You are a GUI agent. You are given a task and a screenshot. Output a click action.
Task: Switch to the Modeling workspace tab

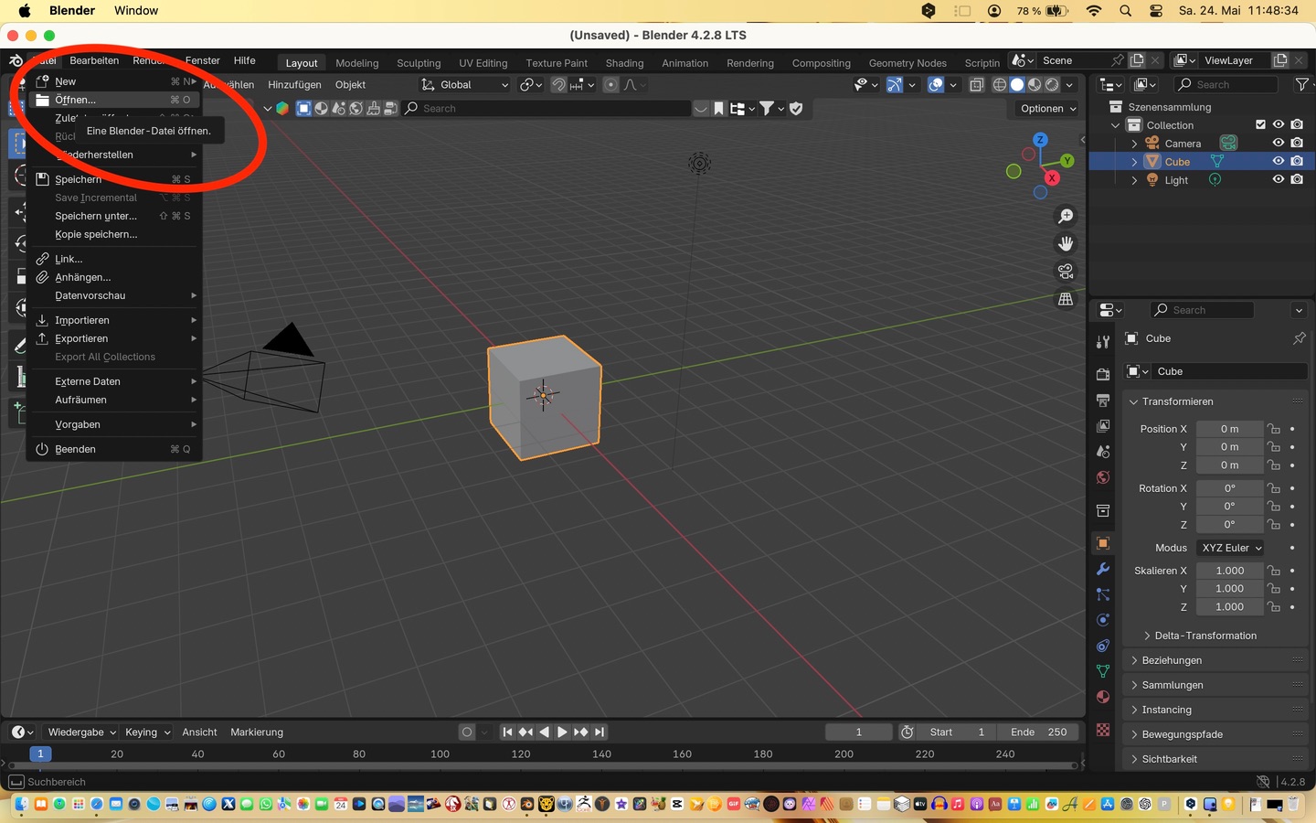pos(356,63)
